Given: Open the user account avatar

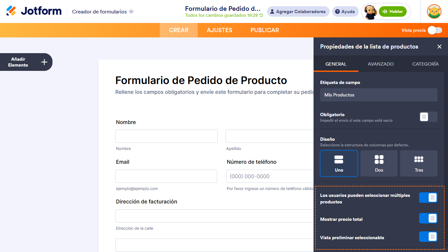Looking at the screenshot, I should pyautogui.click(x=434, y=11).
